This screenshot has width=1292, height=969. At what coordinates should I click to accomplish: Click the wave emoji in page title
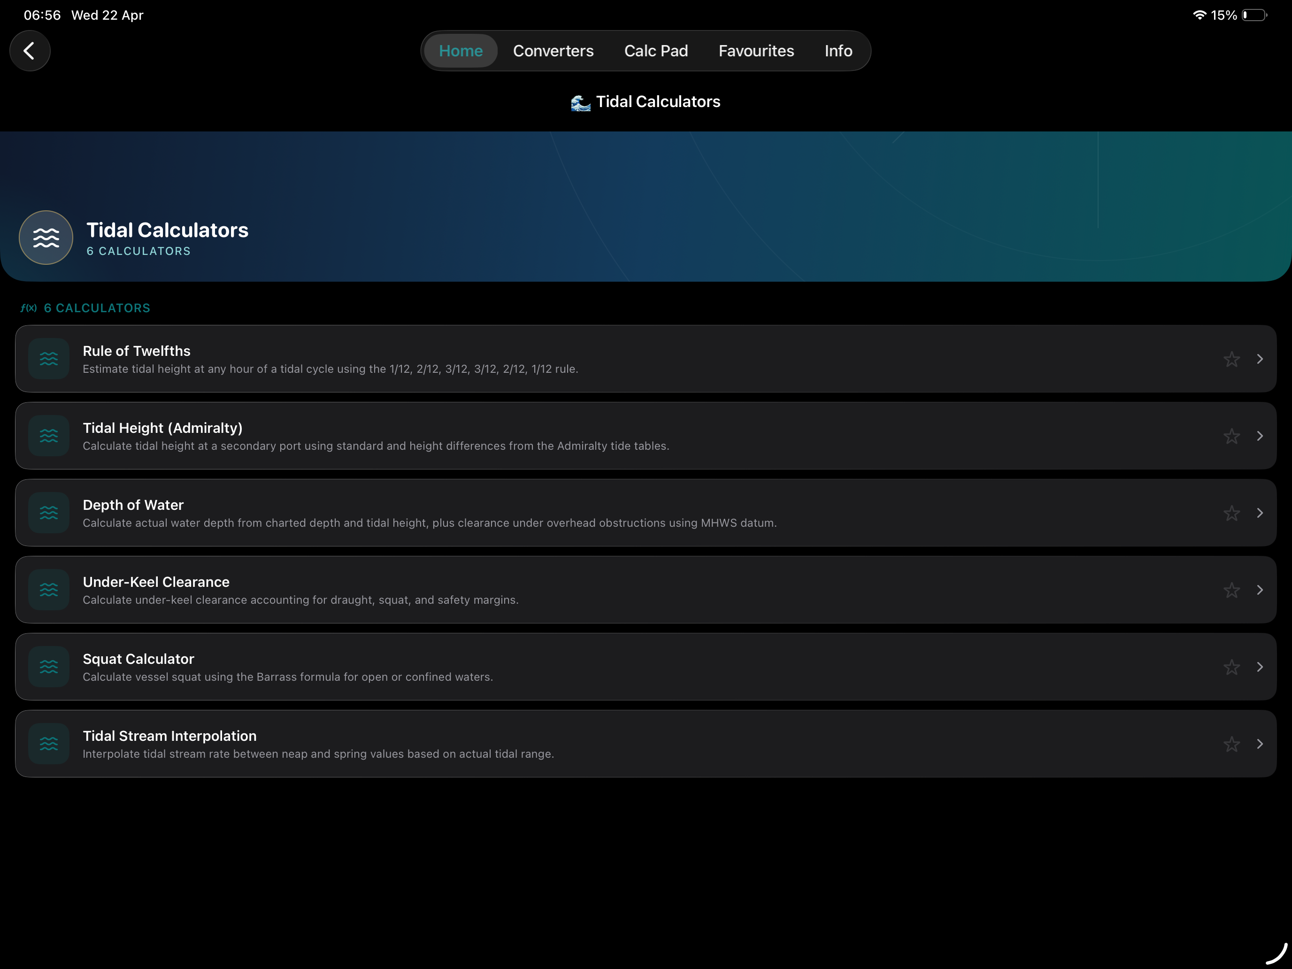(580, 102)
